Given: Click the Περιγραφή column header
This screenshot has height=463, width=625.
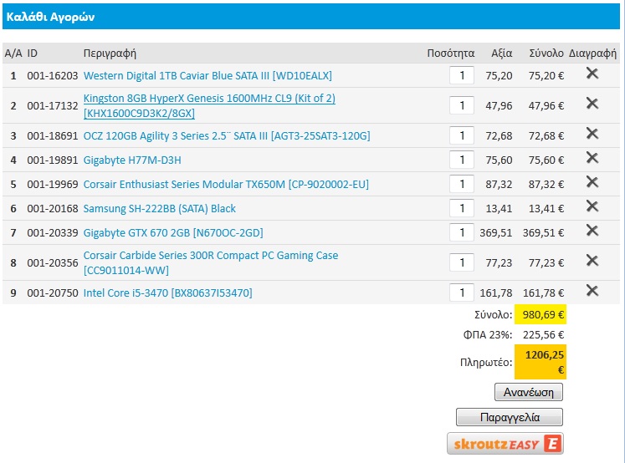Looking at the screenshot, I should tap(110, 53).
